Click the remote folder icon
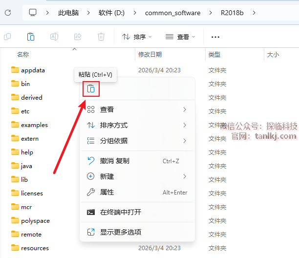 click(15, 234)
